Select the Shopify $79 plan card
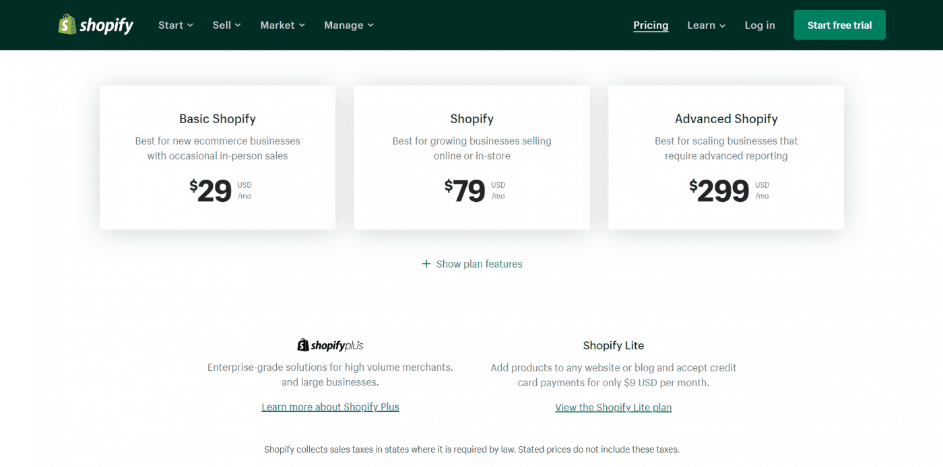 (x=471, y=157)
